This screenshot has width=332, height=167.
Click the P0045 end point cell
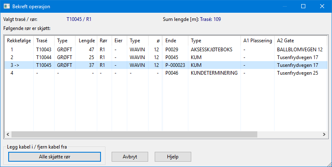(172, 57)
